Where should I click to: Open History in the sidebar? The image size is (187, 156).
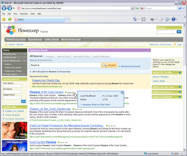(8, 64)
